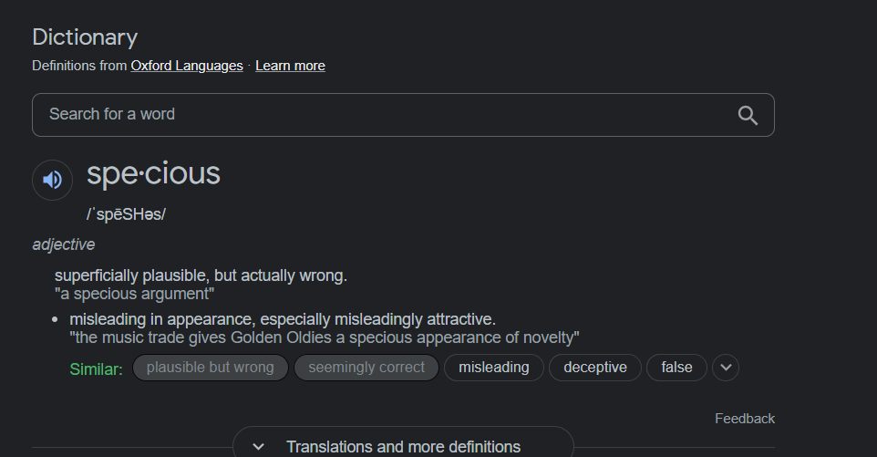Send feedback via the Feedback link
Image resolution: width=877 pixels, height=457 pixels.
(x=744, y=419)
